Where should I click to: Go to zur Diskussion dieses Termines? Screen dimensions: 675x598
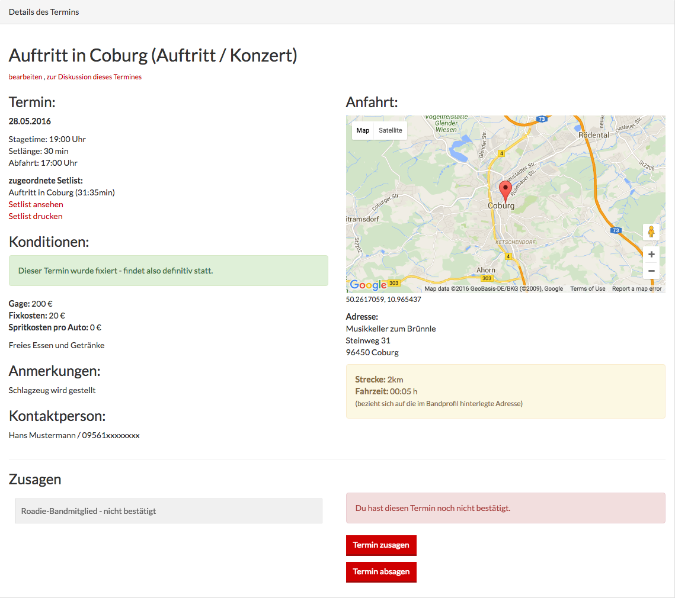pos(94,77)
